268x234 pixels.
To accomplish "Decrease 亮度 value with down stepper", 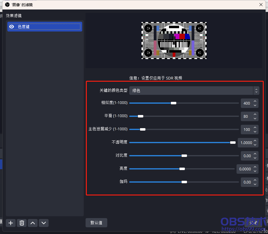I will 255,171.
